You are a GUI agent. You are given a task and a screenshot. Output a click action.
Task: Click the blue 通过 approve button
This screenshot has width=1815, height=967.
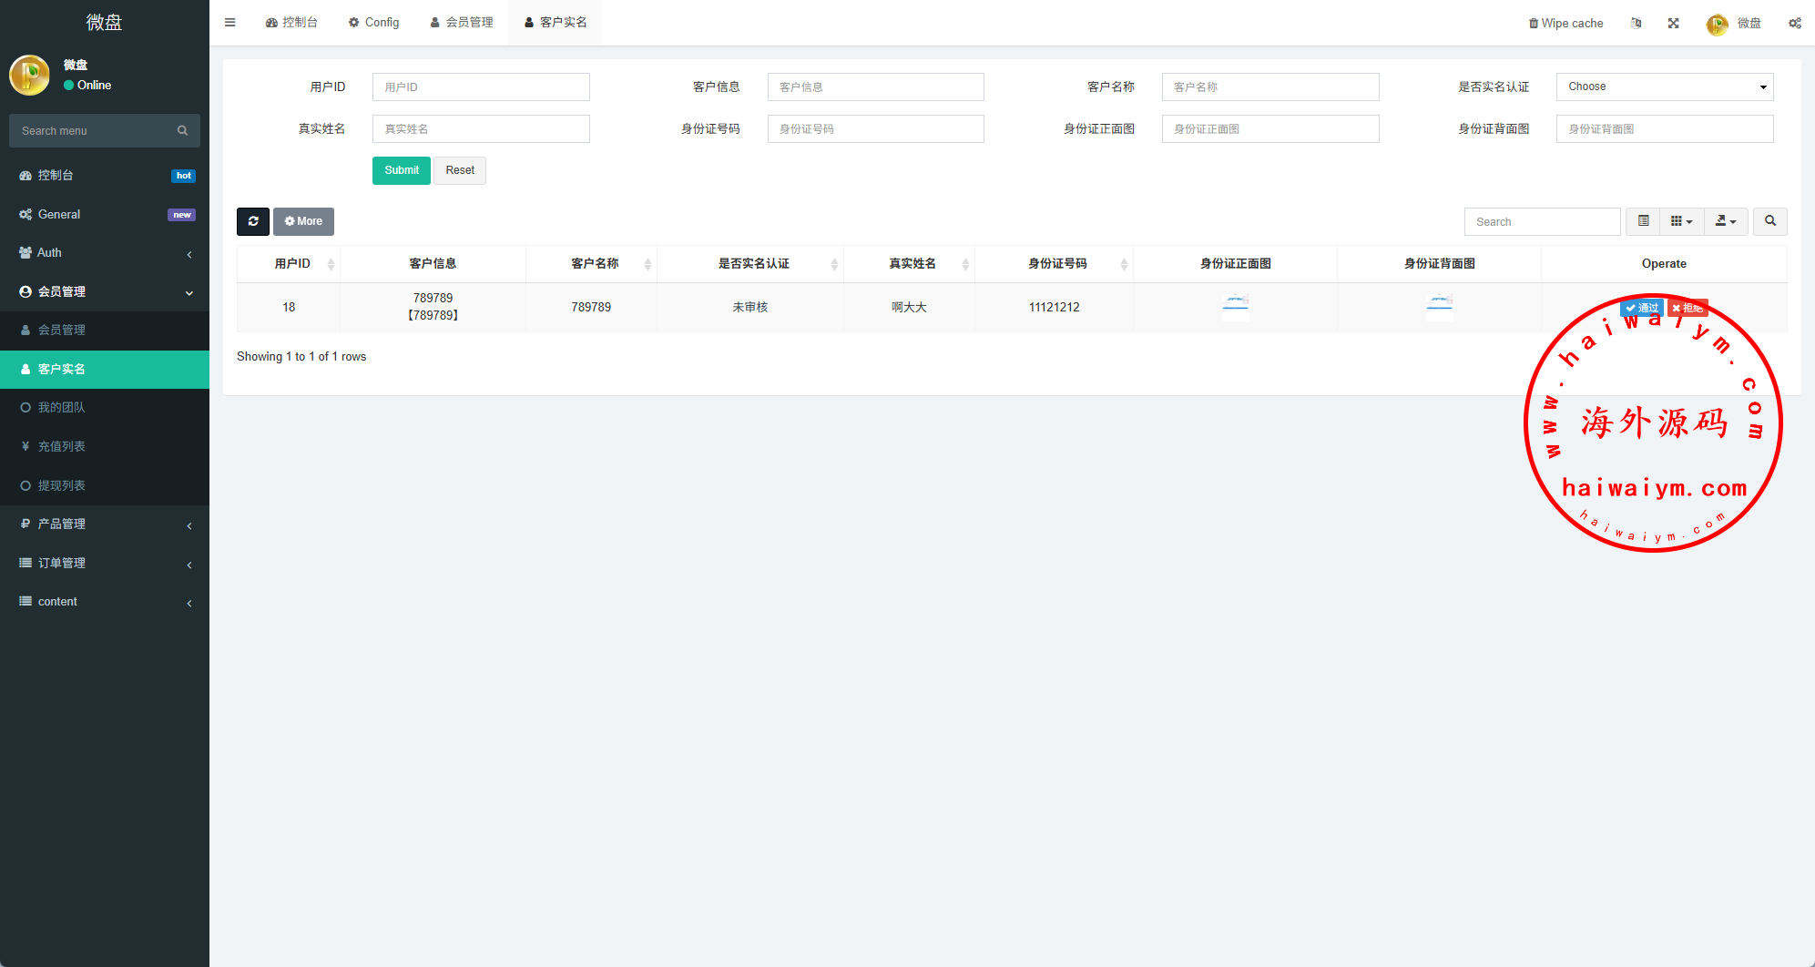(1642, 308)
